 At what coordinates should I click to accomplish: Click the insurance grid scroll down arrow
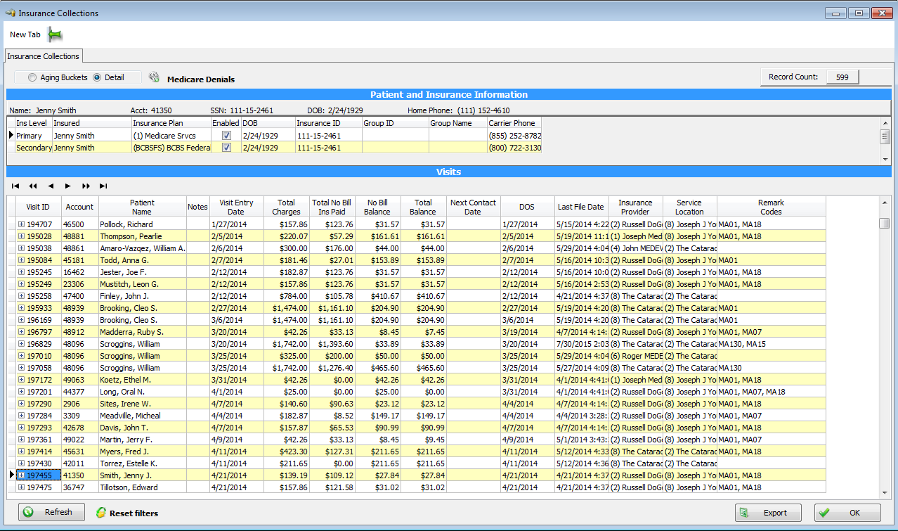885,160
